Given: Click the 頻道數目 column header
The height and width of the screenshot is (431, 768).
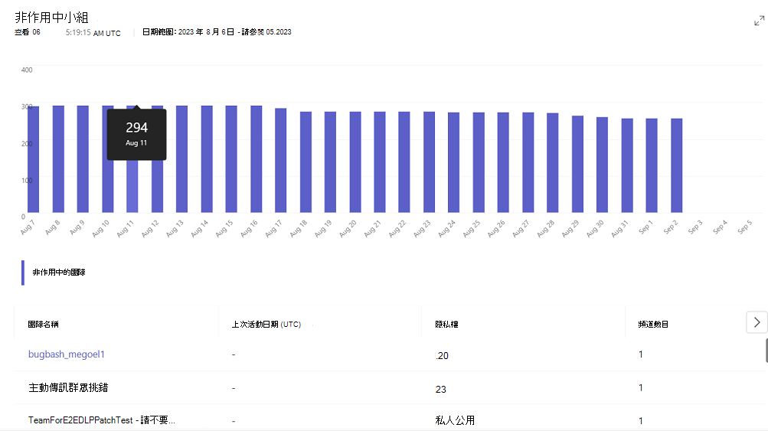Looking at the screenshot, I should pos(653,325).
